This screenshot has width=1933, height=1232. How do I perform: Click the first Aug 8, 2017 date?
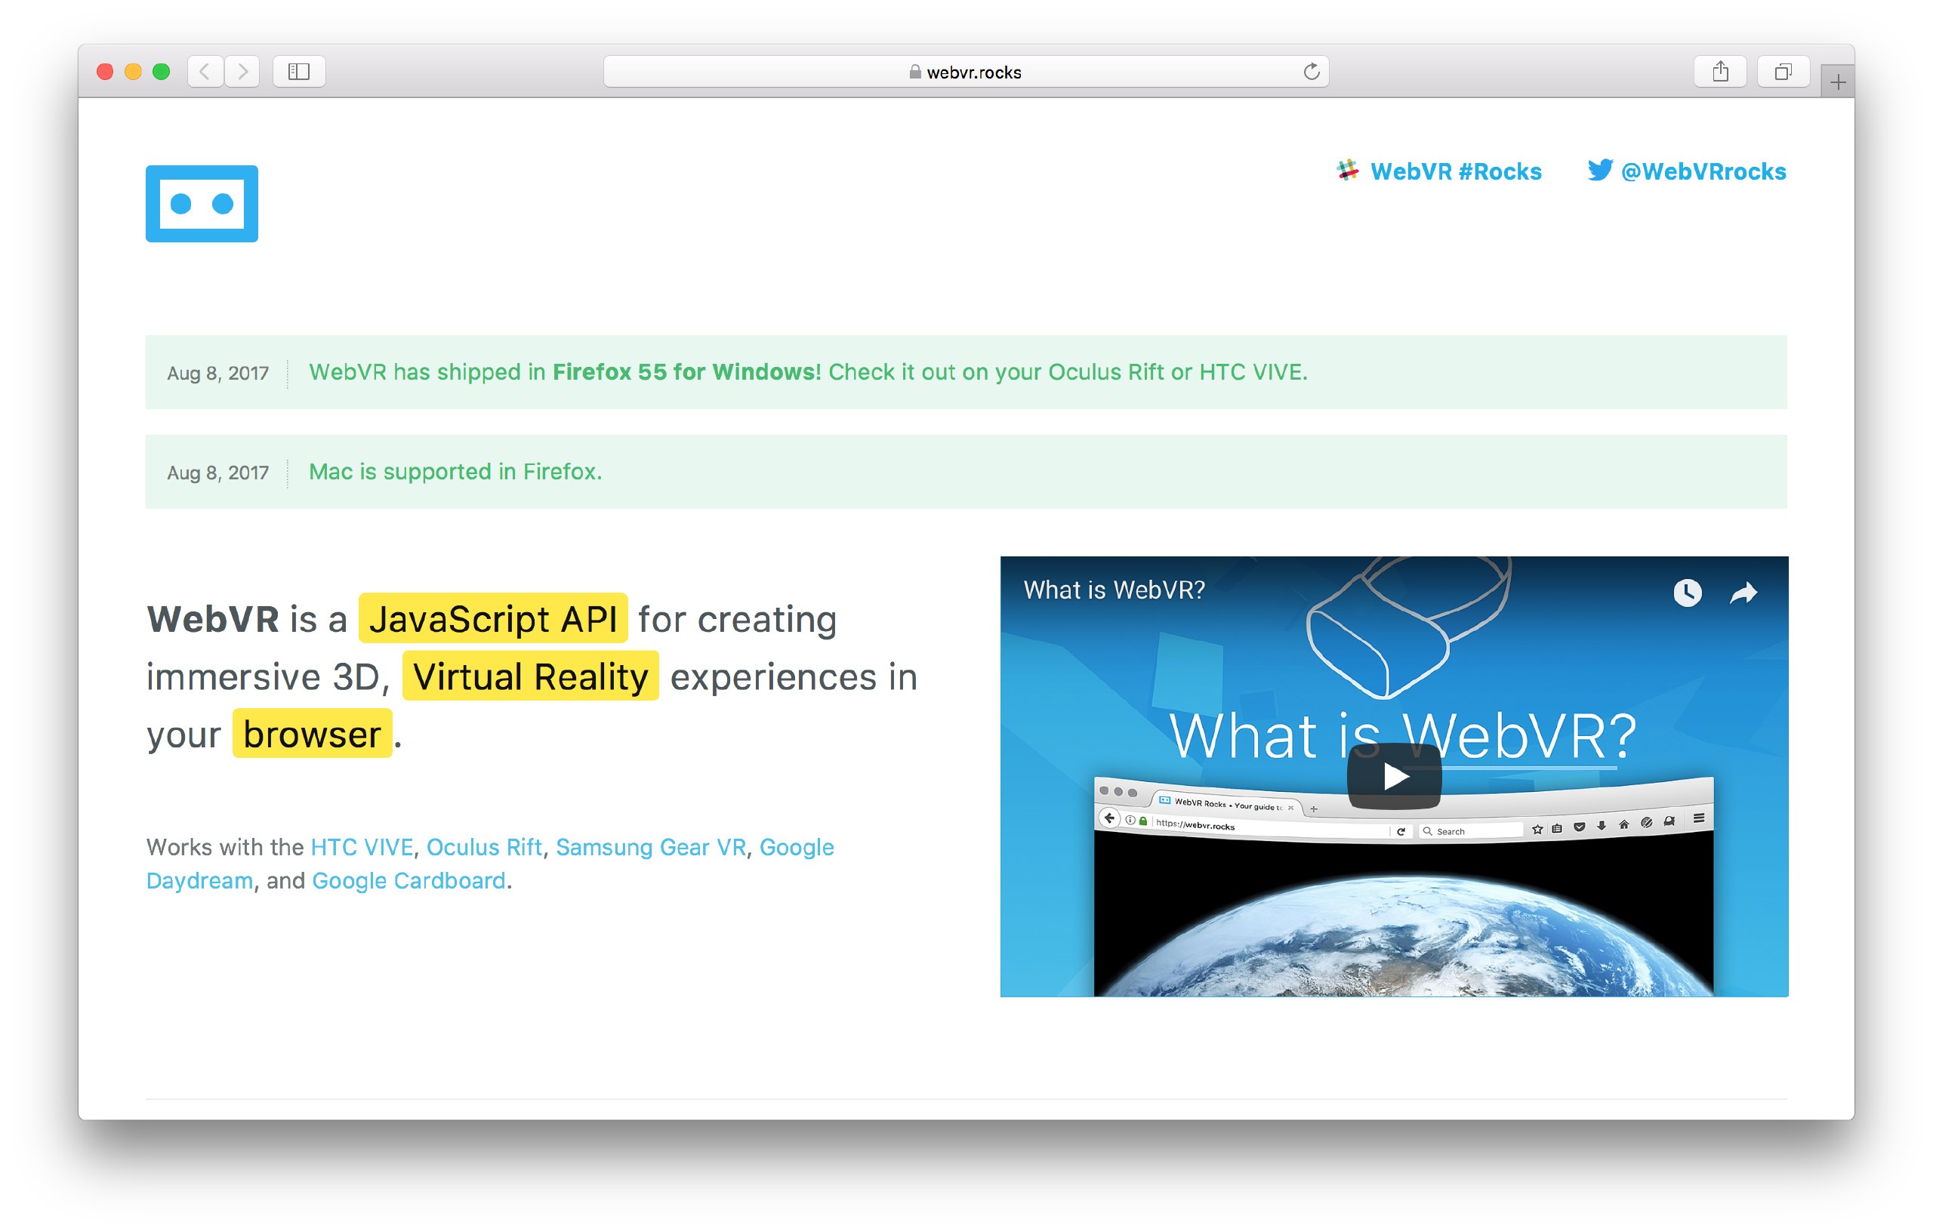(217, 373)
